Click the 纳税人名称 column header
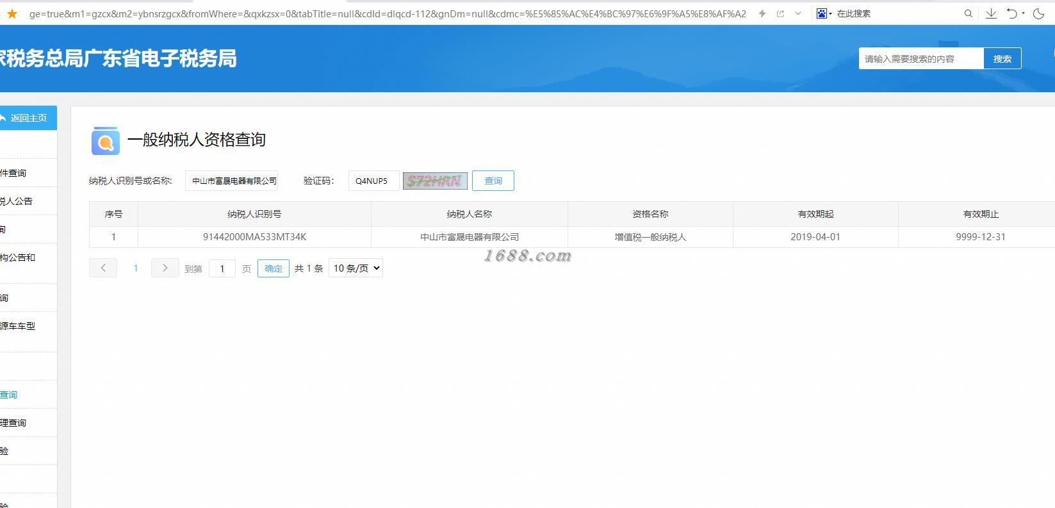 [470, 214]
